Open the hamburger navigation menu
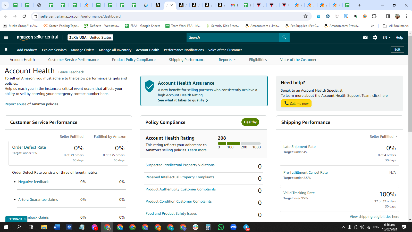The image size is (412, 232). coord(6,37)
